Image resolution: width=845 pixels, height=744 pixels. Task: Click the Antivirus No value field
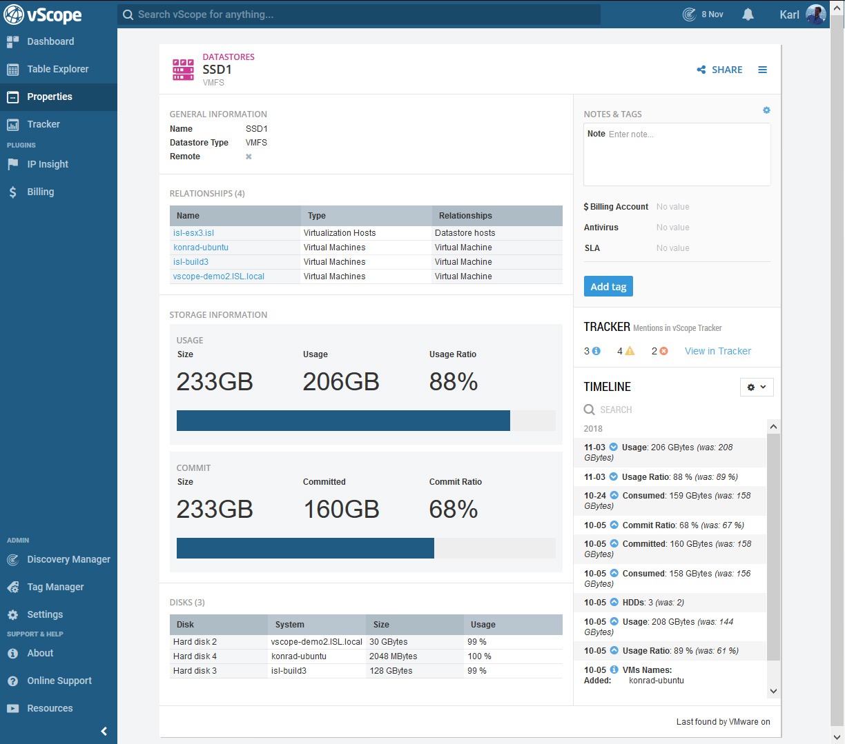tap(673, 228)
